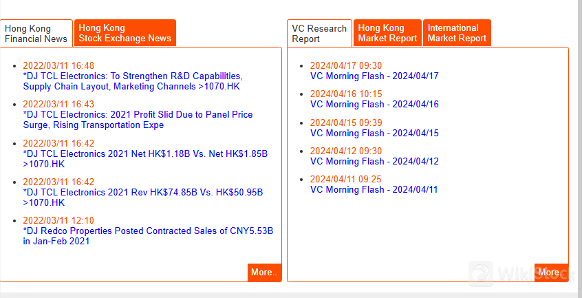582x298 pixels.
Task: Open VC Morning Flash 2024/04/12 report
Action: [374, 162]
